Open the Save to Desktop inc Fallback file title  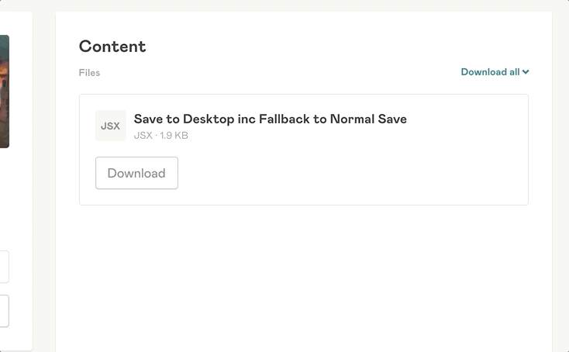(x=270, y=119)
